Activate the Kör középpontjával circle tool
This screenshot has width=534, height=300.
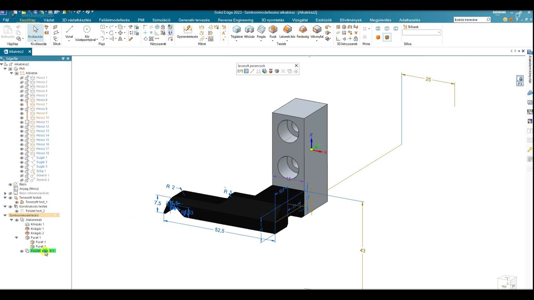[86, 32]
